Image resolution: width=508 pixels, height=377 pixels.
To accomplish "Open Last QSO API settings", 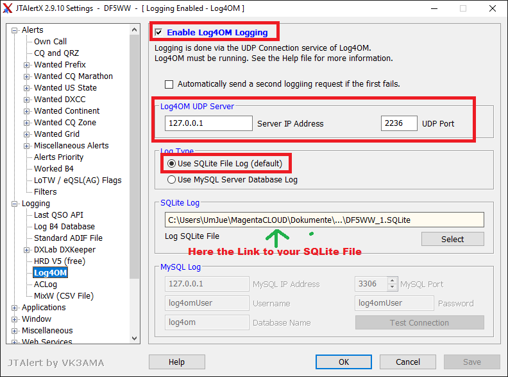I will tap(58, 215).
